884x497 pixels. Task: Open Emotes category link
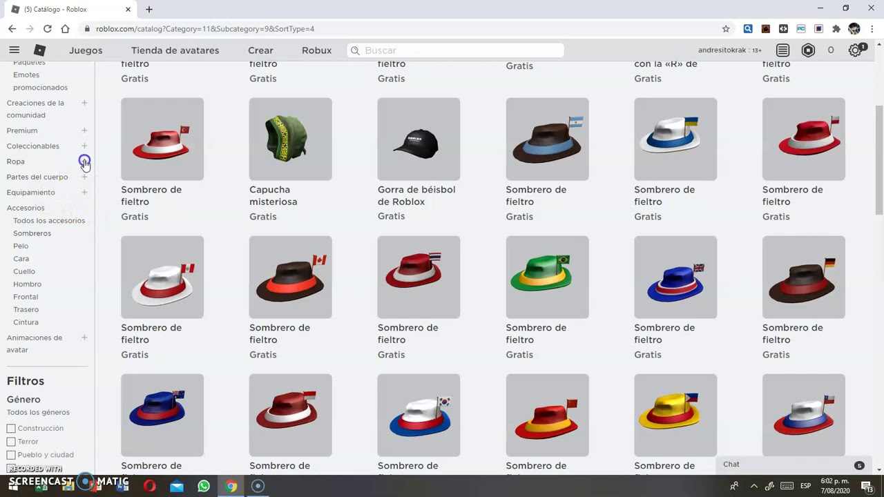pyautogui.click(x=26, y=75)
